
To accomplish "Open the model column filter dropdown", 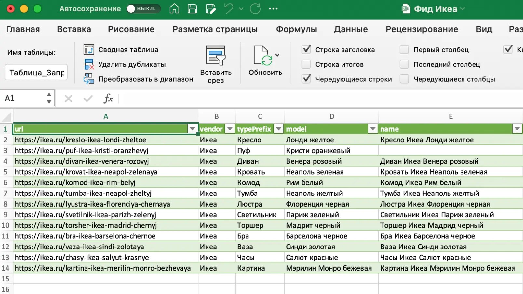I will (373, 129).
